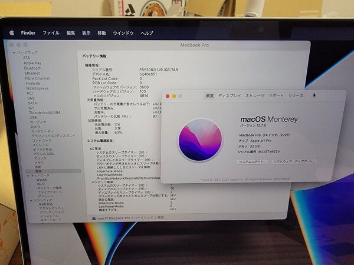354x265 pixels.
Task: Select コントローラ in the sidebar
Action: click(42, 140)
